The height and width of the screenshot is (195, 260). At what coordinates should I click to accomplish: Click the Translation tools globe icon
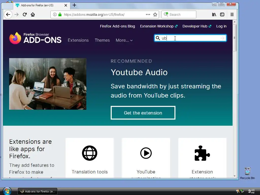90,153
